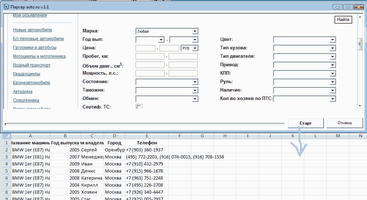Screen dimensions: 367x200
Task: Select column E header in spreadsheet
Action: click(147, 136)
